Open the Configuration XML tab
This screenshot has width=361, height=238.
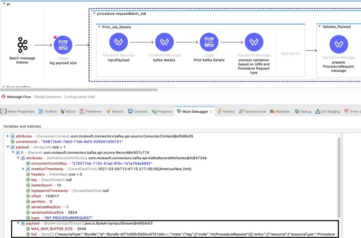tap(79, 97)
